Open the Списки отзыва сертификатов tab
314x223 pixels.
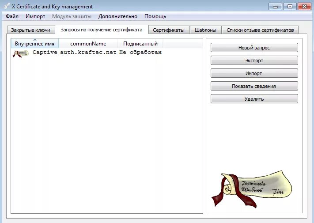(x=260, y=30)
